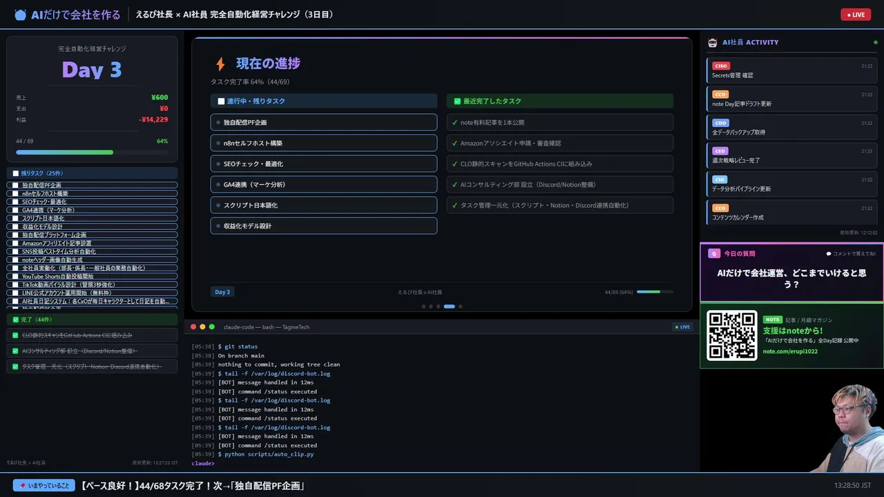
Task: Check n8nセルフホスト構築 in left task list
Action: coord(15,193)
